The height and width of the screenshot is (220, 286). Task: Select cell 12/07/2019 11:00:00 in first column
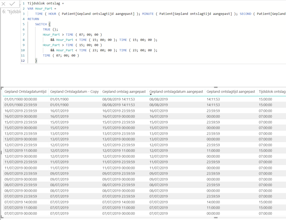[21, 151]
